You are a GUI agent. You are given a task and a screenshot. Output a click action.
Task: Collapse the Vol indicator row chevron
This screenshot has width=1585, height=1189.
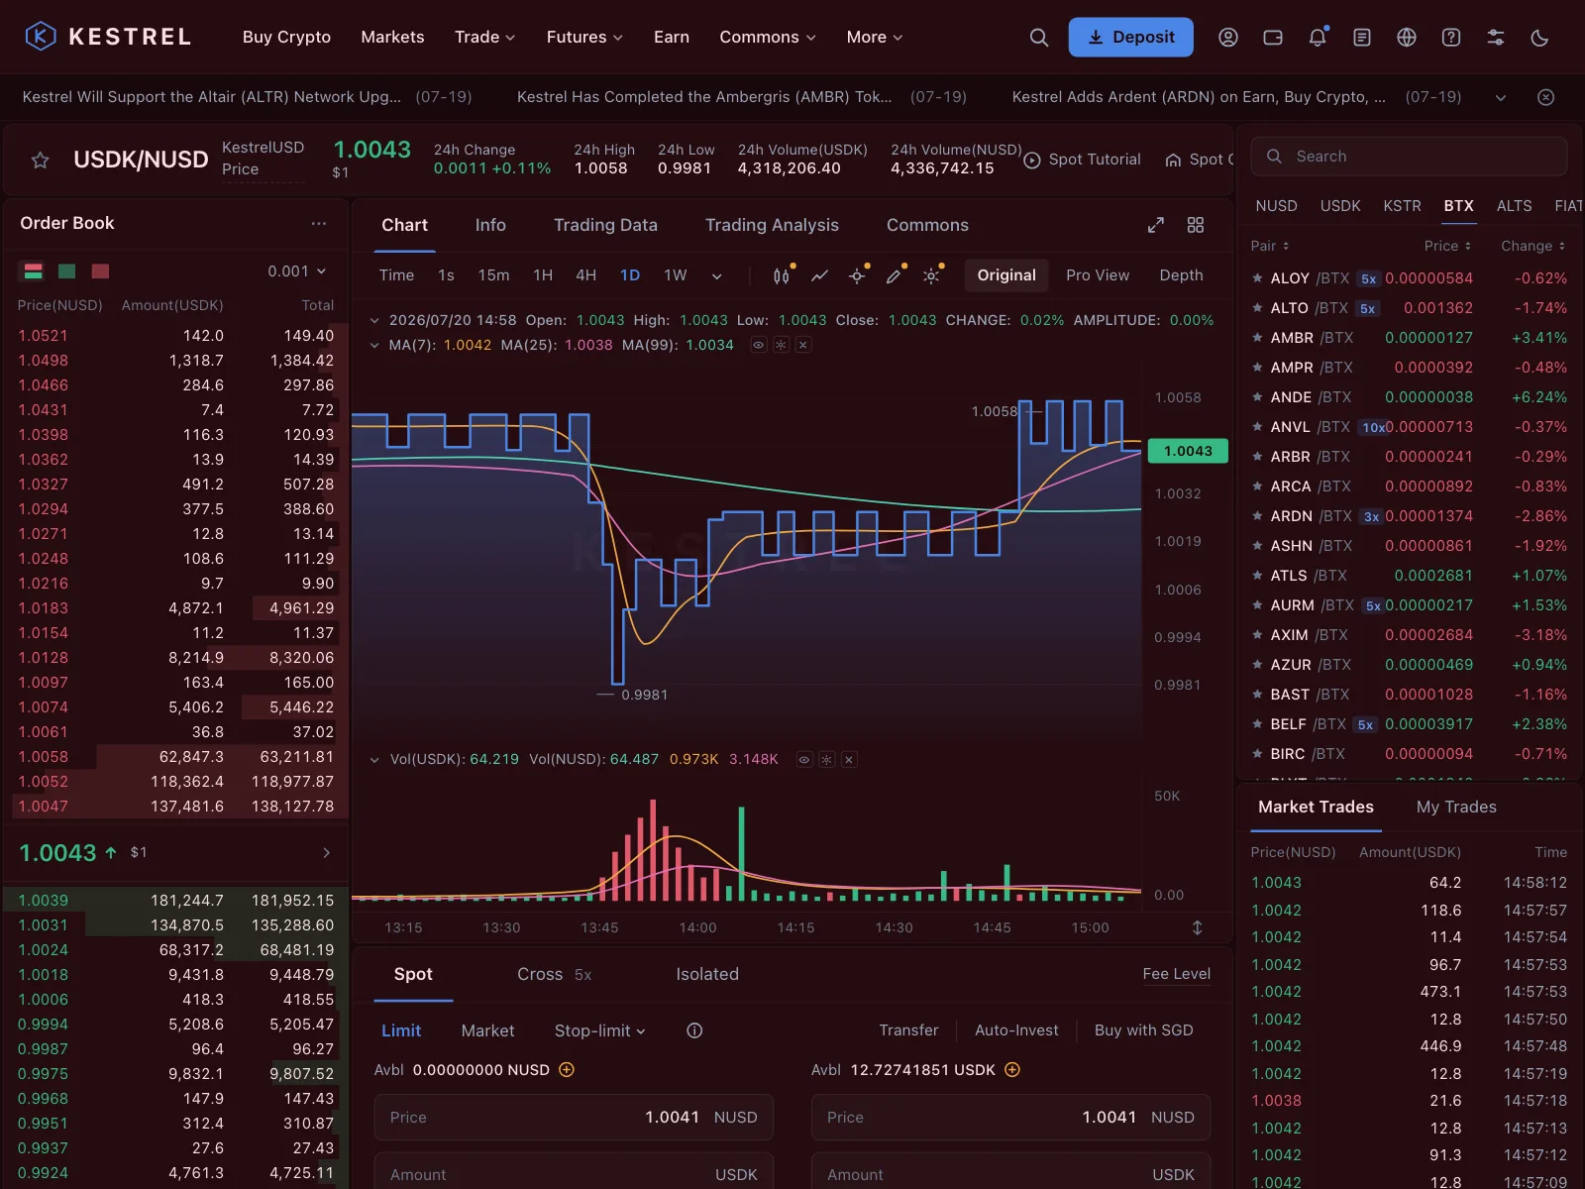click(x=374, y=760)
